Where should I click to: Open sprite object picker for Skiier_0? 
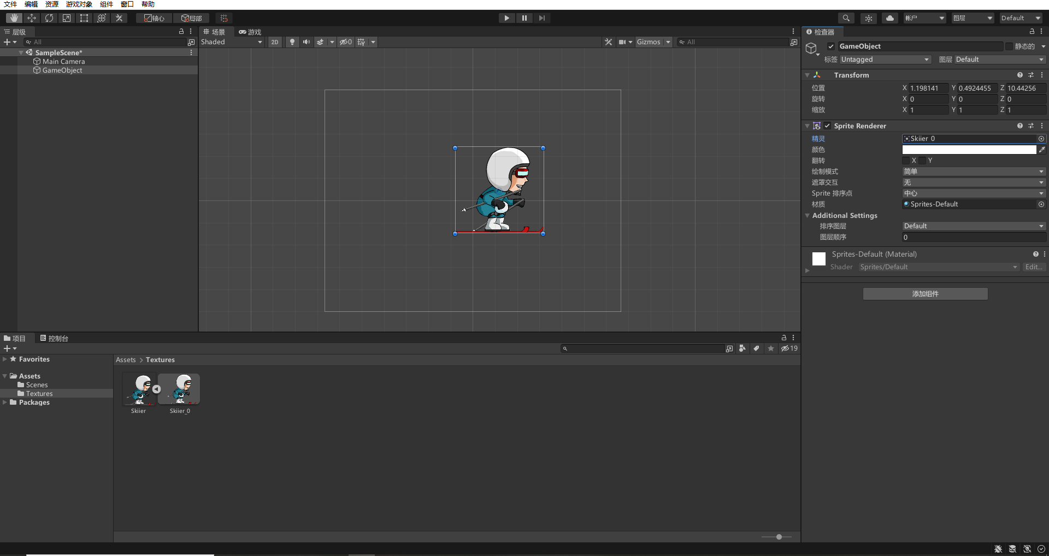(x=1041, y=139)
